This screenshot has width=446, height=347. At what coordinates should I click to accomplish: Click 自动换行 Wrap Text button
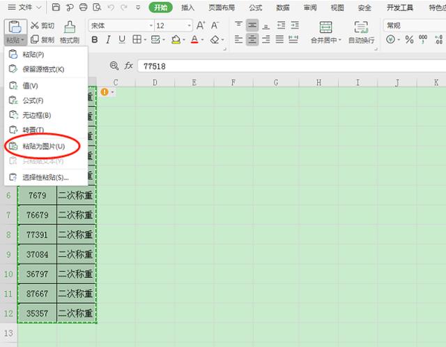pyautogui.click(x=361, y=32)
